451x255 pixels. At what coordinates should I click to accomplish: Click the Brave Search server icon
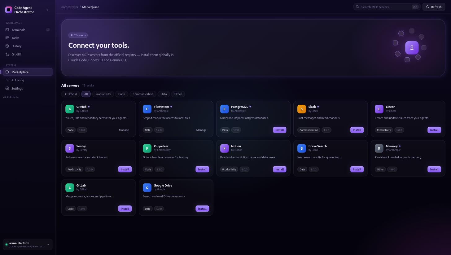click(x=302, y=148)
